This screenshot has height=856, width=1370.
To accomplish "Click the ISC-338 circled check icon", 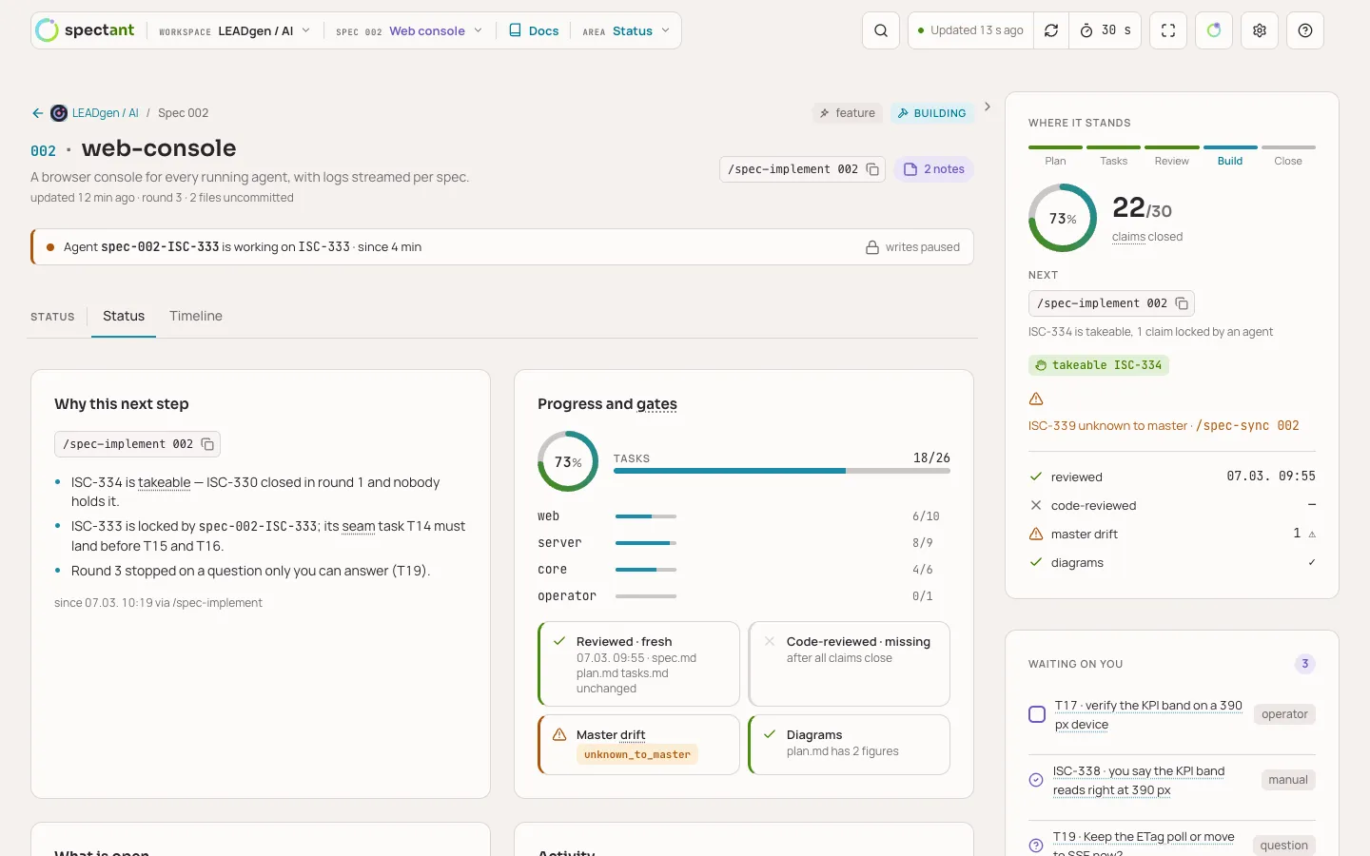I will [1036, 781].
